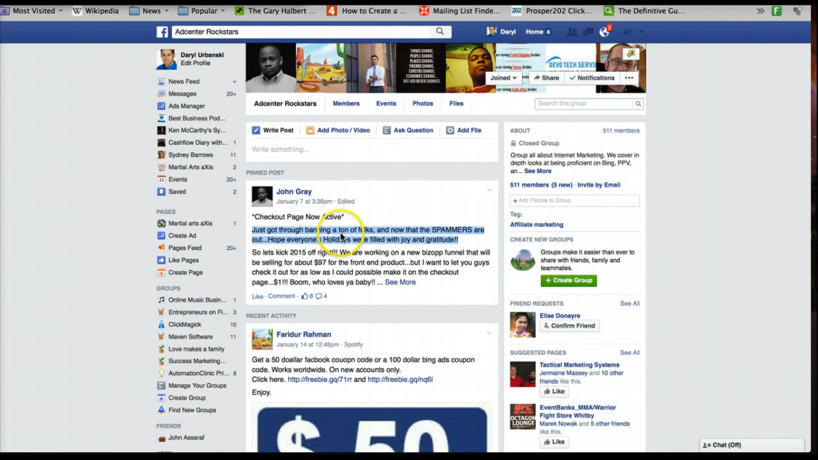Open the Invite by Email link
Screen dimensions: 818x460
pyautogui.click(x=599, y=185)
